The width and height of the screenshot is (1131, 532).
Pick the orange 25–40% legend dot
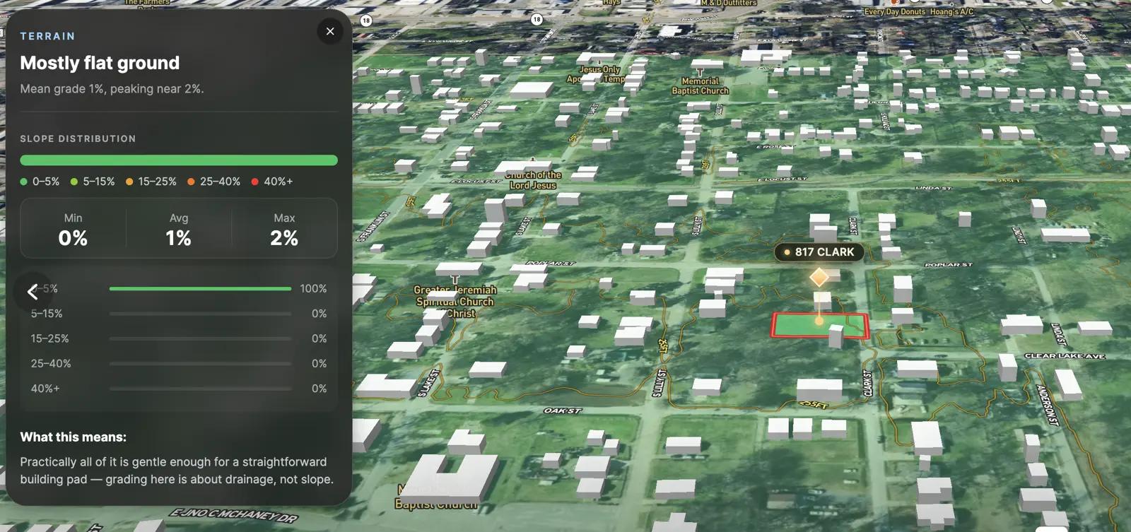click(191, 182)
